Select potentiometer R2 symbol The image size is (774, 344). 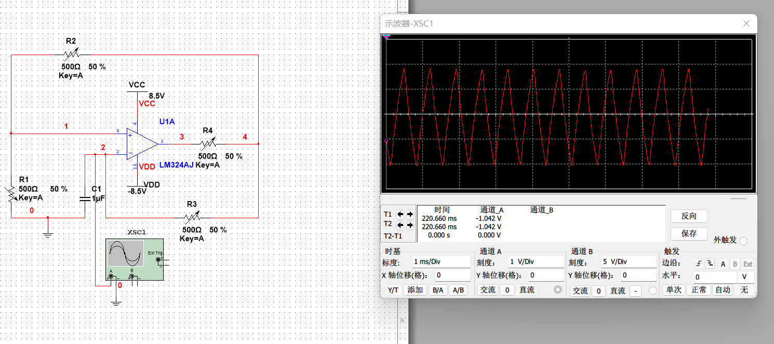tap(73, 54)
